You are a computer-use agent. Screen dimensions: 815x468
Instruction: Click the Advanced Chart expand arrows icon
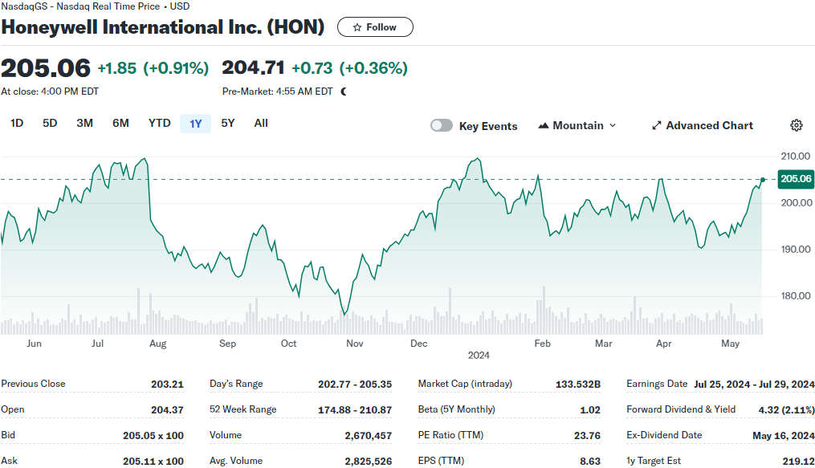coord(657,126)
